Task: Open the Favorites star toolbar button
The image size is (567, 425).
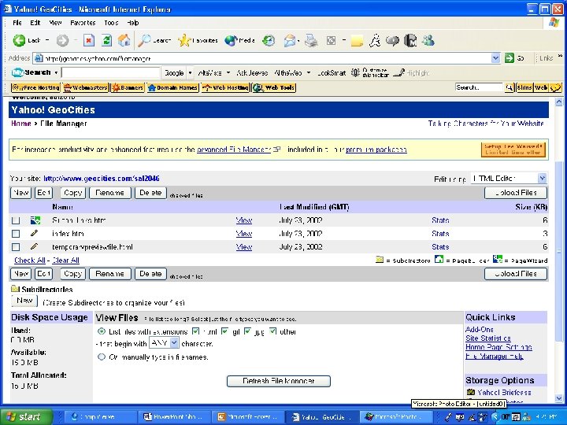Action: coord(198,40)
